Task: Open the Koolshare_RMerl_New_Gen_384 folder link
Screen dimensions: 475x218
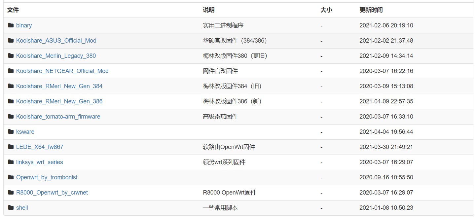Action: point(59,86)
